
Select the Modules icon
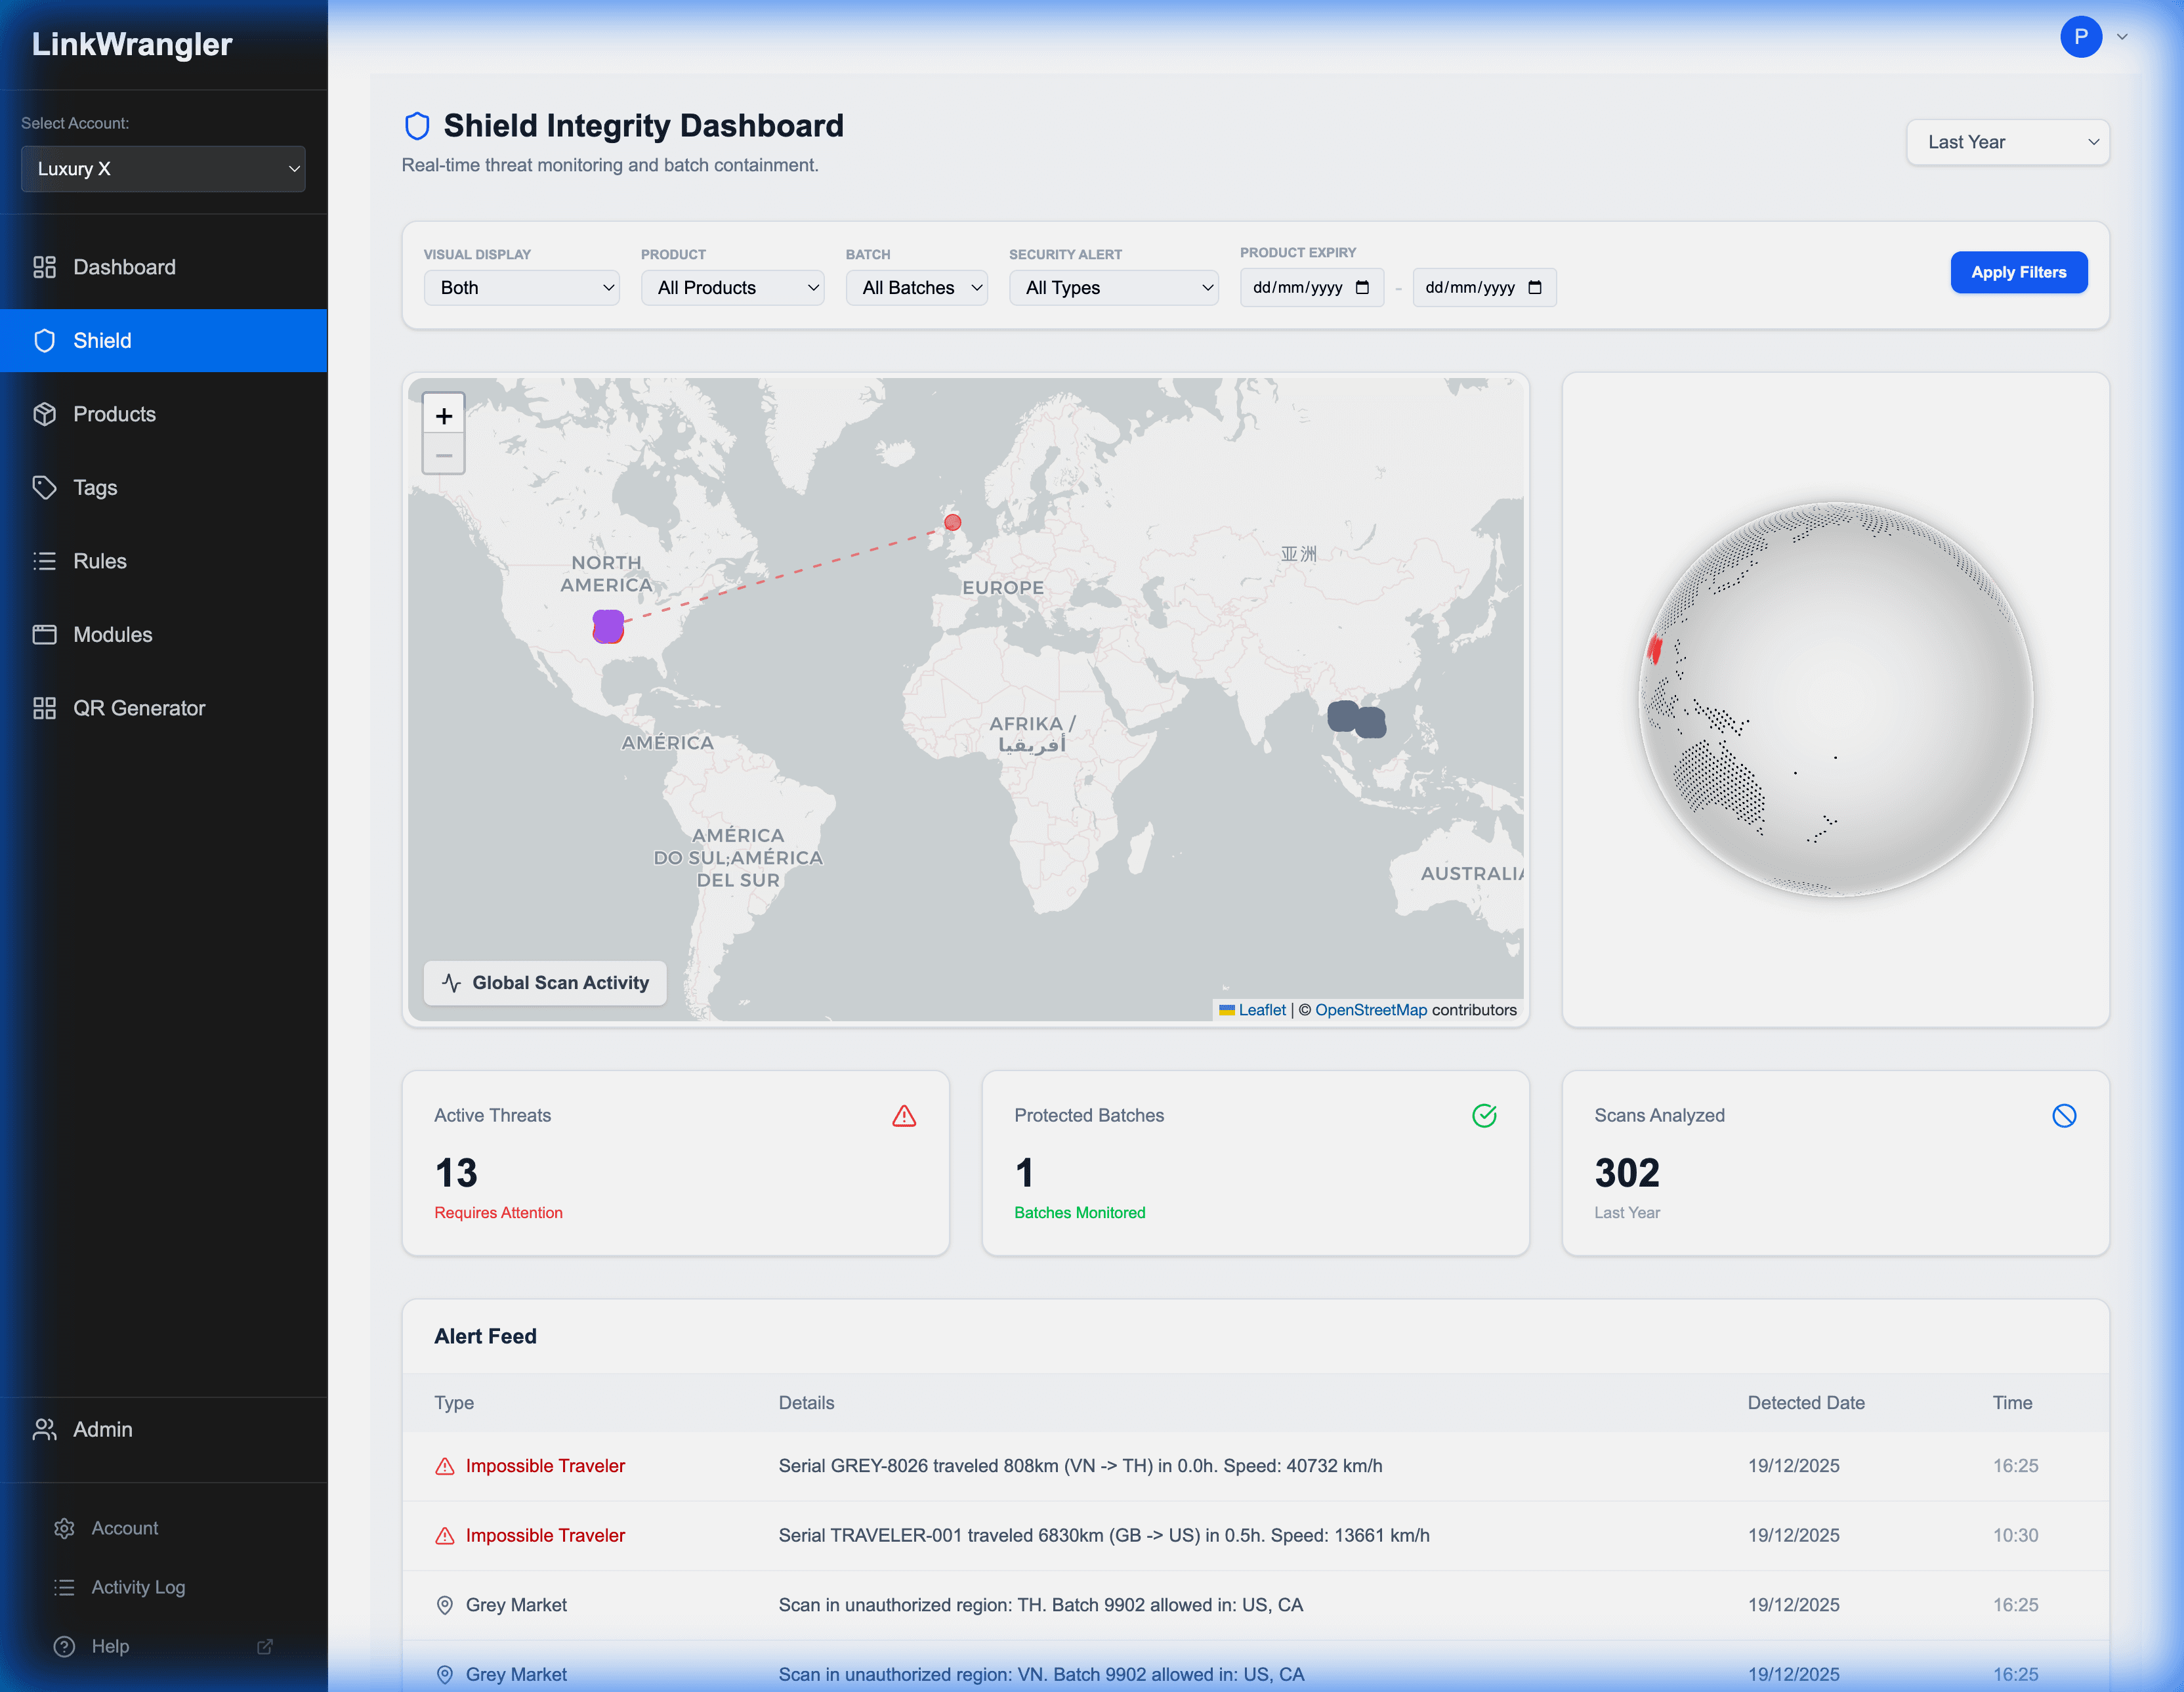tap(45, 634)
